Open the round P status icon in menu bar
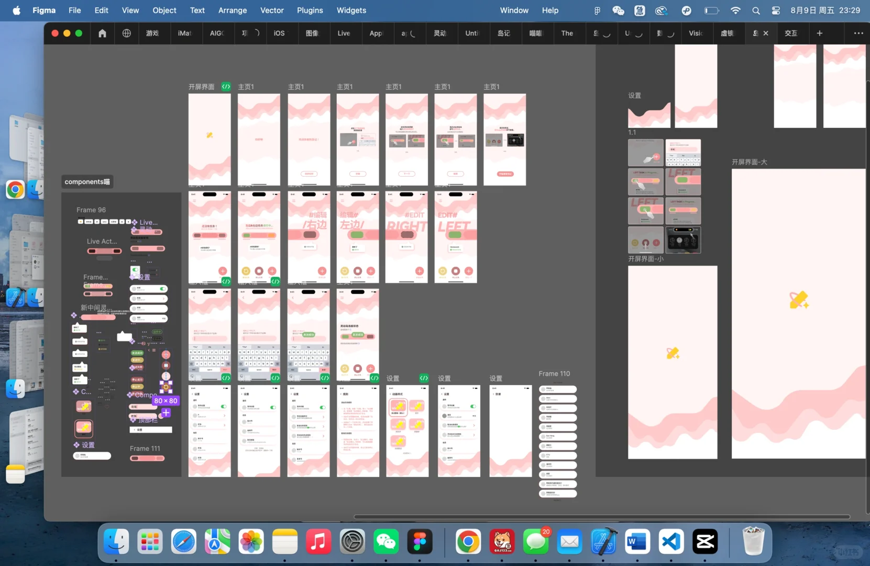Image resolution: width=870 pixels, height=566 pixels. click(x=687, y=10)
